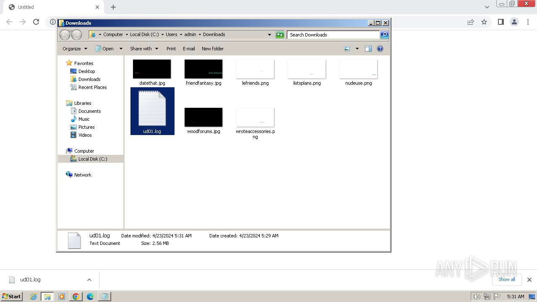537x302 pixels.
Task: Select the lefriends.png thumbnail
Action: coord(255,69)
